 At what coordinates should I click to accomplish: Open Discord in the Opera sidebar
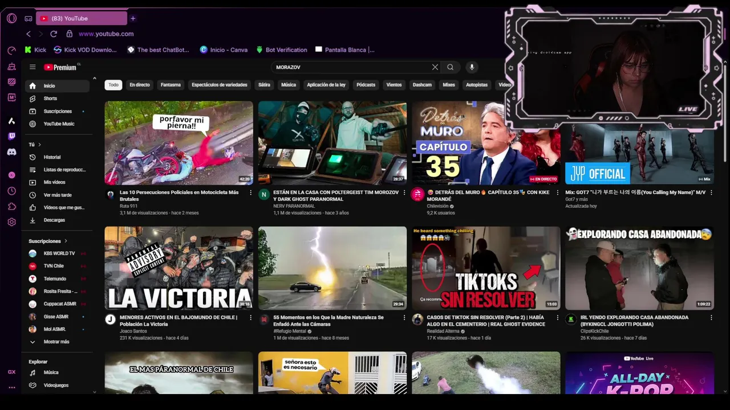pyautogui.click(x=11, y=152)
